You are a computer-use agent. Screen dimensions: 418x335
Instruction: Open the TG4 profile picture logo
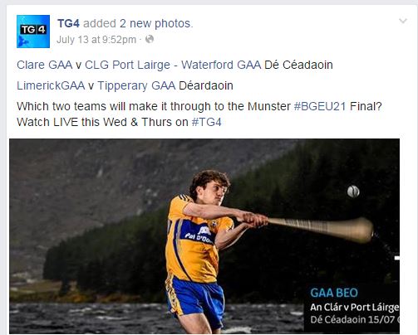click(x=33, y=32)
